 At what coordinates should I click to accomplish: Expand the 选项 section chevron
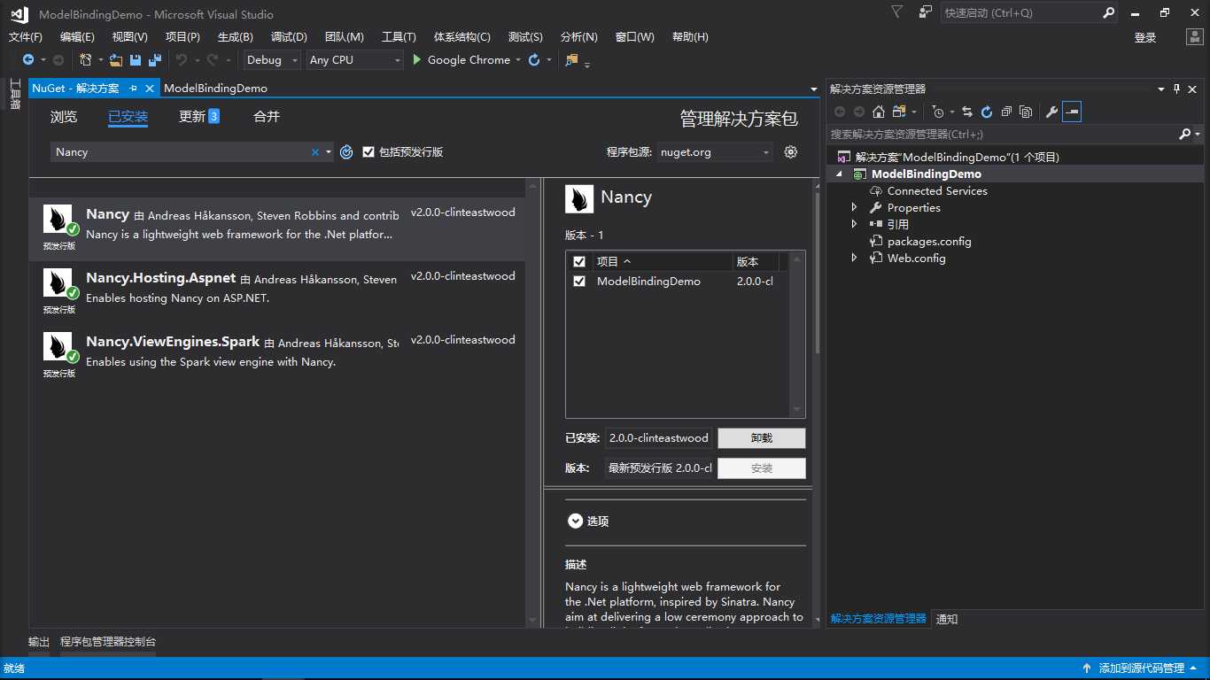tap(575, 522)
